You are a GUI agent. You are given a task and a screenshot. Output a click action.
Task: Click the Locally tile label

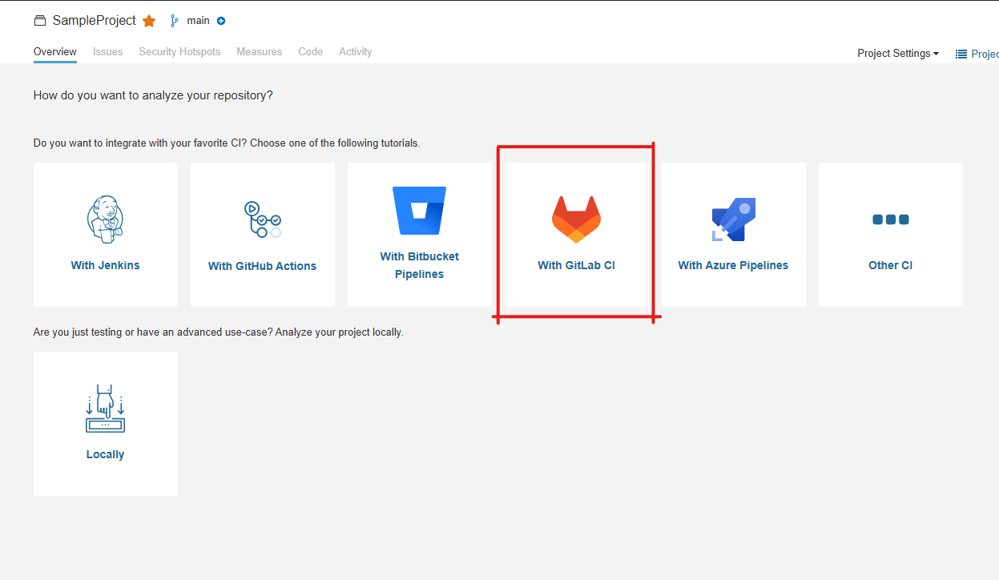click(x=105, y=454)
